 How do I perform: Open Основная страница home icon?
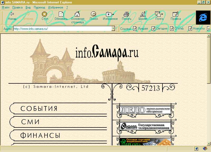(78, 17)
